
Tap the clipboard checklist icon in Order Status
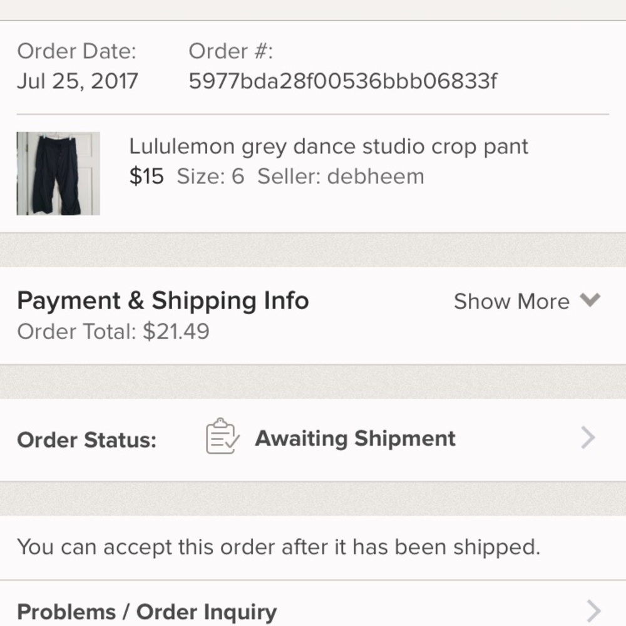tap(222, 436)
